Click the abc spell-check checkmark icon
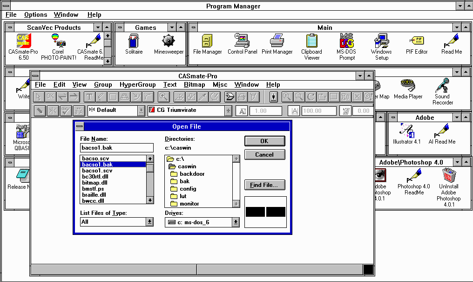Viewport: 473px width, 282px height. click(66, 111)
